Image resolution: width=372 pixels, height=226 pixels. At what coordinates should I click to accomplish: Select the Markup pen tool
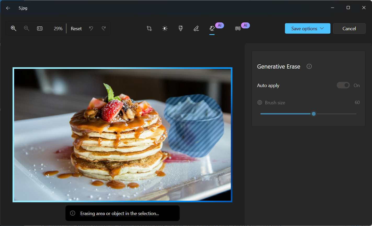[196, 28]
